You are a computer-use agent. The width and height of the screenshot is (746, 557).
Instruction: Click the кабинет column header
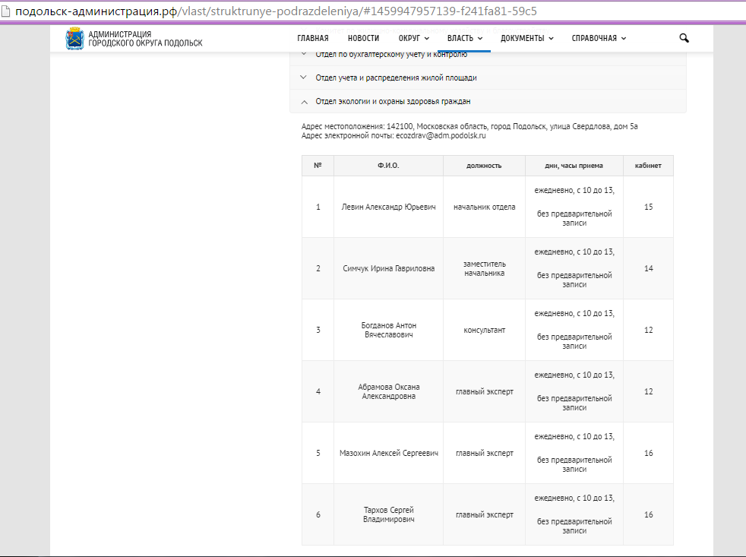(648, 166)
